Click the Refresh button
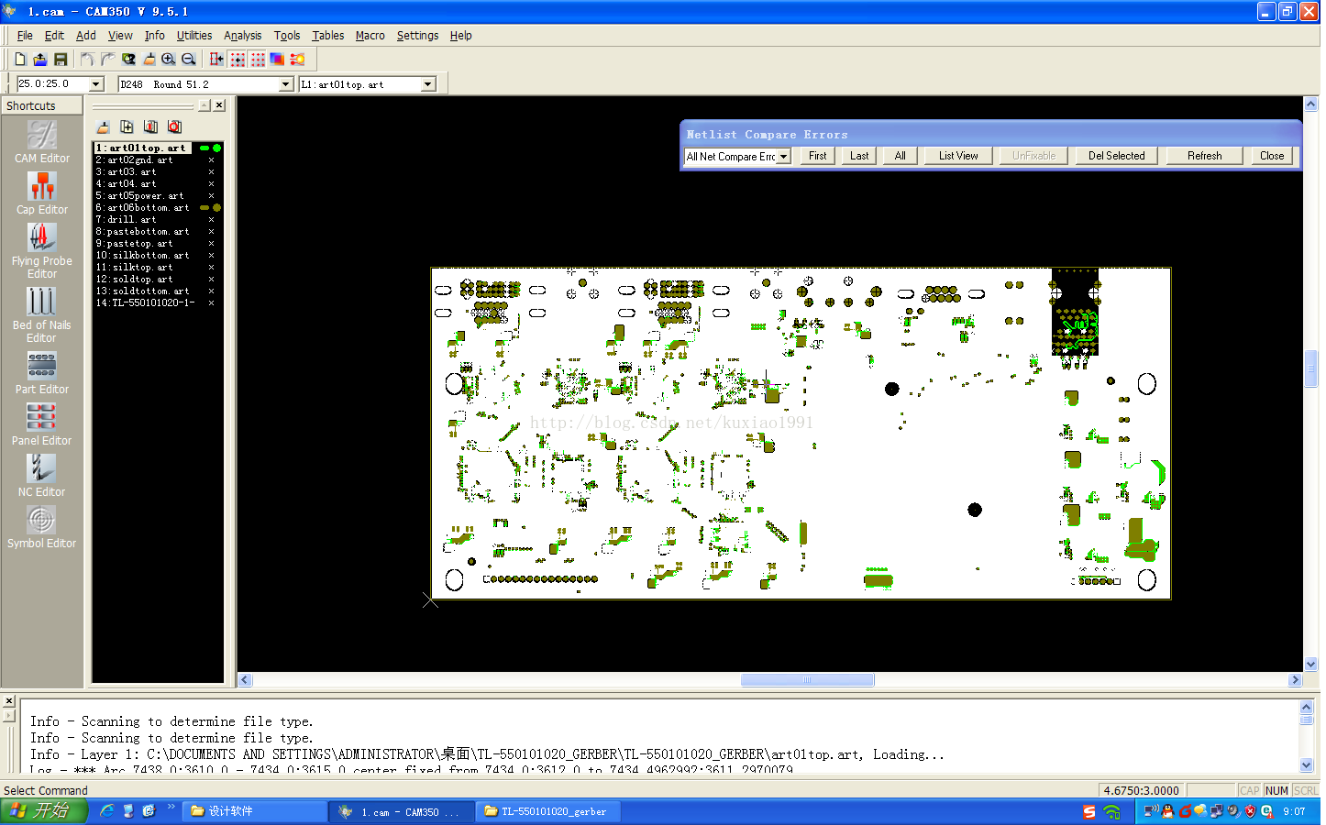Image resolution: width=1326 pixels, height=825 pixels. [1205, 156]
